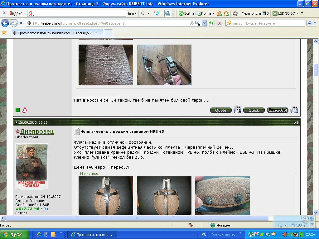Click the browser Back arrow button
This screenshot has height=239, width=319.
coord(5,23)
